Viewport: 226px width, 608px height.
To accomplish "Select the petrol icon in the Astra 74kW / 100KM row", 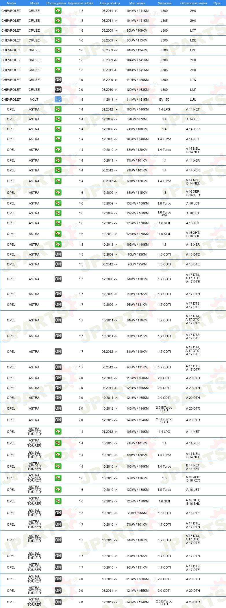I will (58, 129).
